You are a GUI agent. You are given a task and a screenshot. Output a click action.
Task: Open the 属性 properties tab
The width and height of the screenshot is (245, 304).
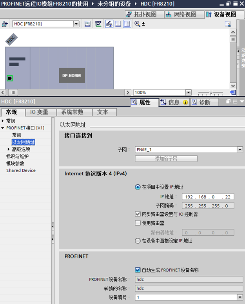144,102
